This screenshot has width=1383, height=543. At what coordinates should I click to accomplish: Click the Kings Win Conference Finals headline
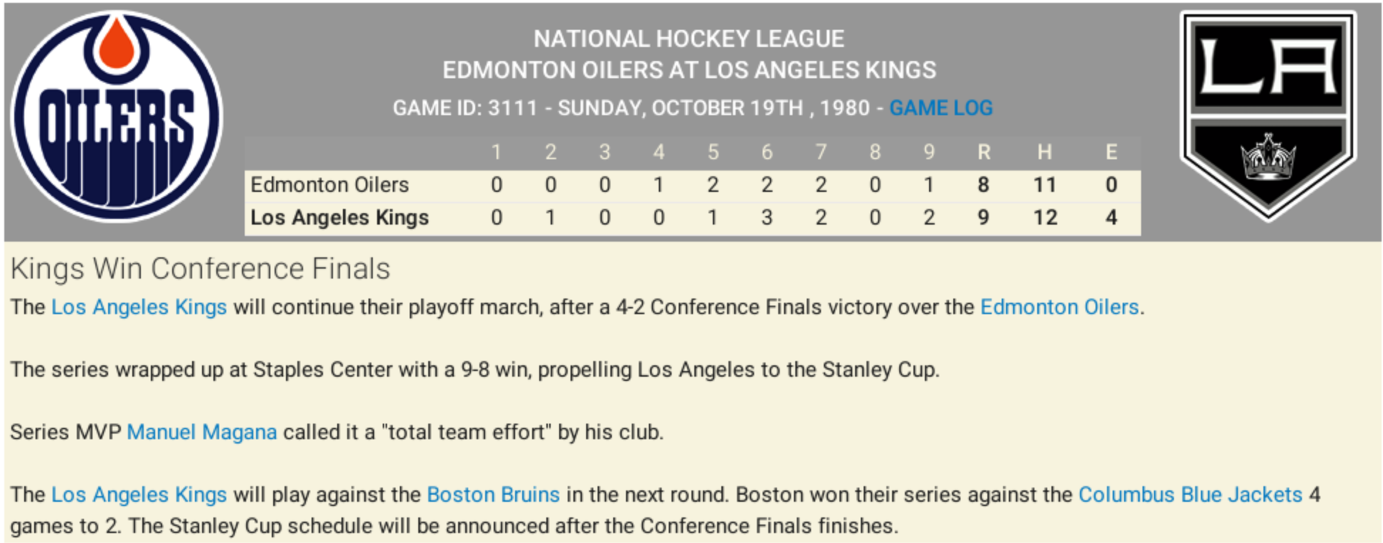coord(200,269)
